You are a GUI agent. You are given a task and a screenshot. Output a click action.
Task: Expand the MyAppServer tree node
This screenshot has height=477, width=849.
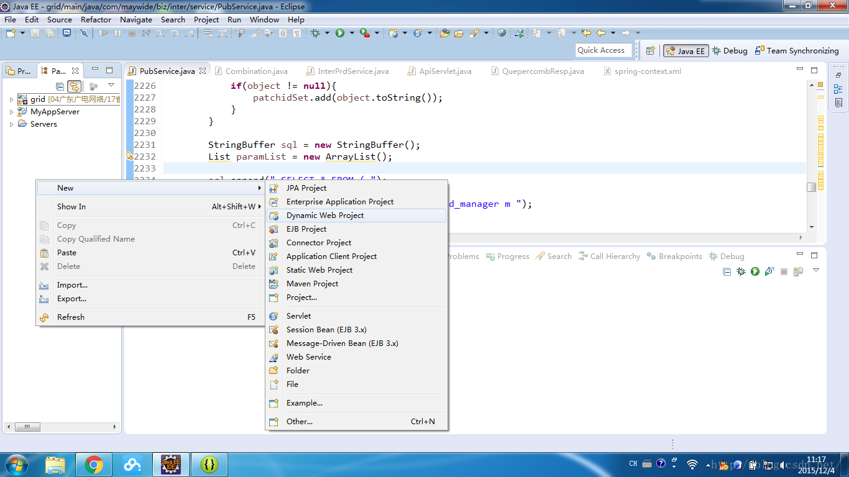pyautogui.click(x=11, y=112)
